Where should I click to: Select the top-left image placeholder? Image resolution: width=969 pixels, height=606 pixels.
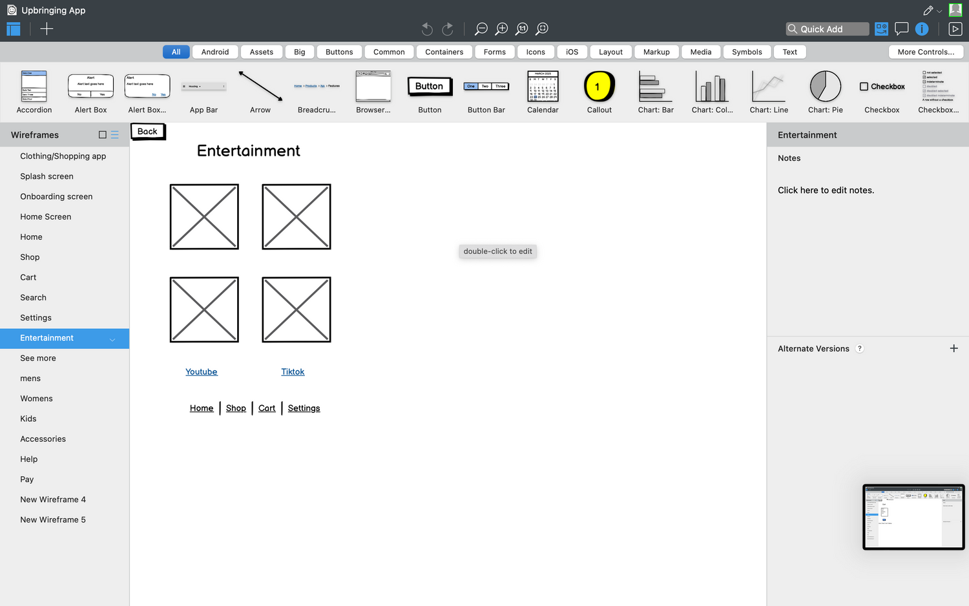pos(204,217)
